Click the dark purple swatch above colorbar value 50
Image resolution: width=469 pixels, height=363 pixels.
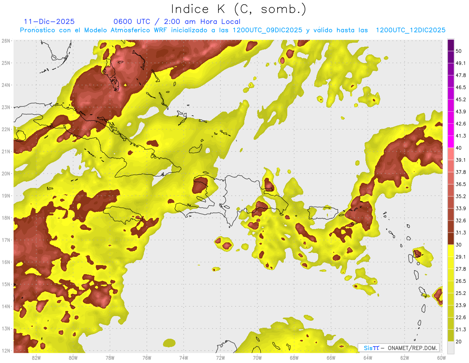pyautogui.click(x=451, y=45)
